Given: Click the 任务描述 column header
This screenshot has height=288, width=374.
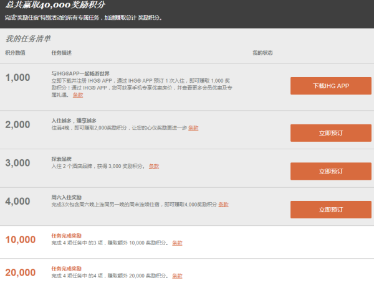Looking at the screenshot, I should click(62, 53).
